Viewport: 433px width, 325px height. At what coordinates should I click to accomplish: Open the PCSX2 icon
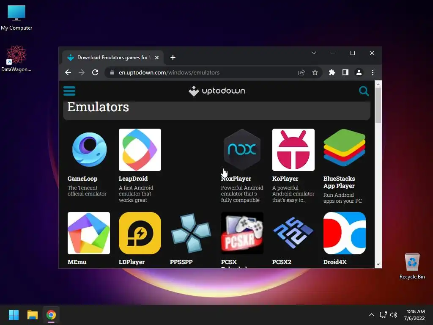coord(293,233)
